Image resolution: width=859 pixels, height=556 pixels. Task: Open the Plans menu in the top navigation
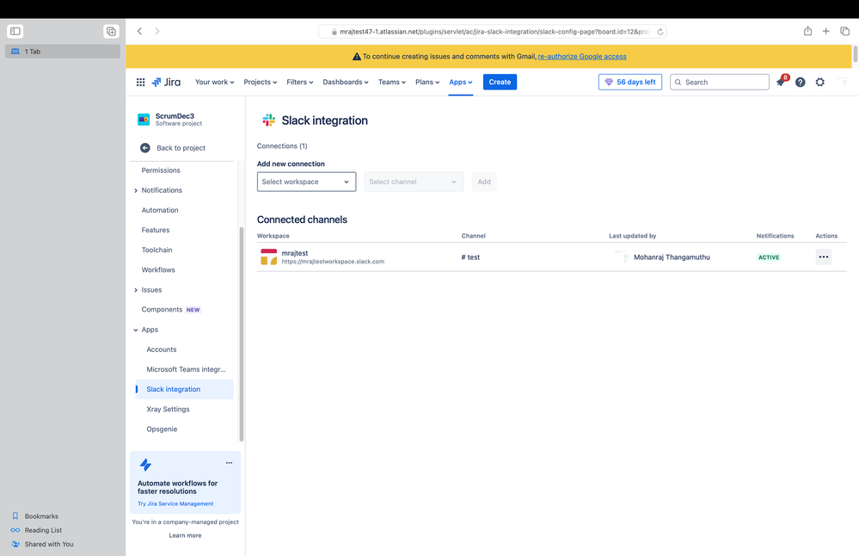(x=427, y=83)
